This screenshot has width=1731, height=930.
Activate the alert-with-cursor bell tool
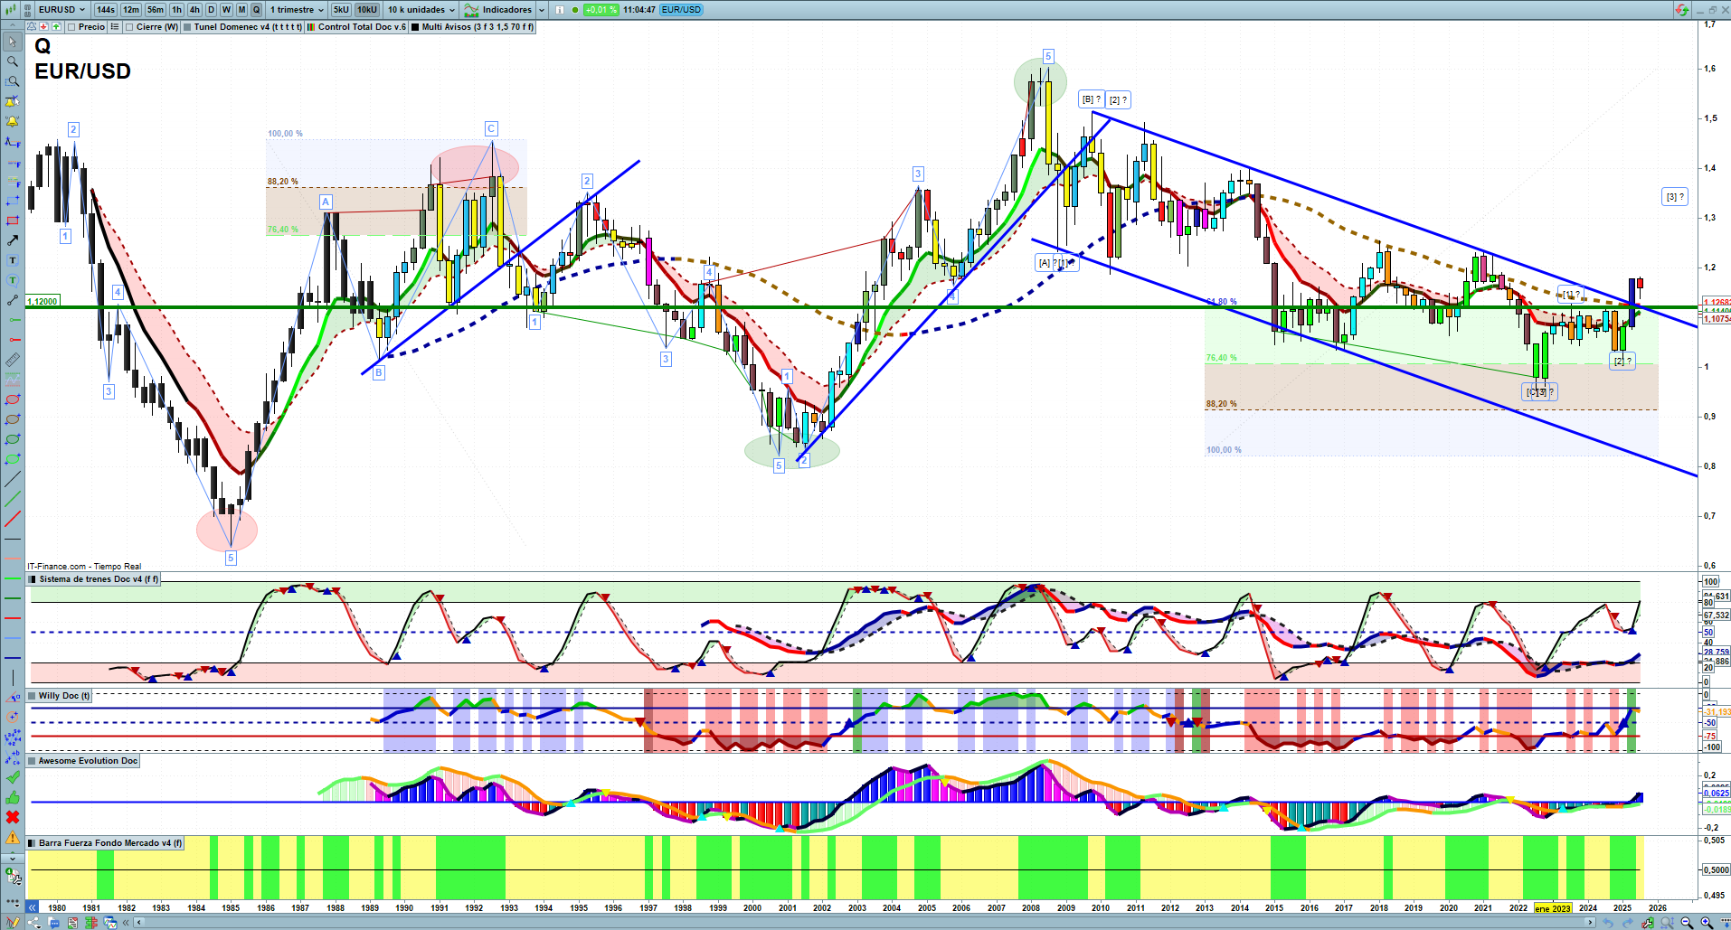click(13, 101)
